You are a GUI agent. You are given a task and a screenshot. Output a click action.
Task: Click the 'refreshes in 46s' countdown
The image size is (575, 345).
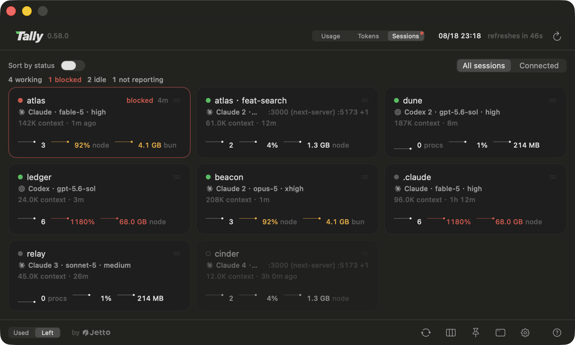click(x=515, y=36)
